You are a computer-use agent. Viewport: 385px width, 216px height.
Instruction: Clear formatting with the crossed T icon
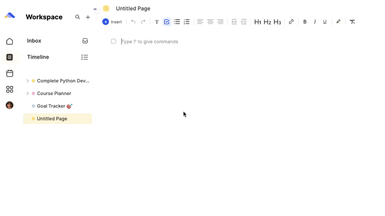pyautogui.click(x=352, y=22)
